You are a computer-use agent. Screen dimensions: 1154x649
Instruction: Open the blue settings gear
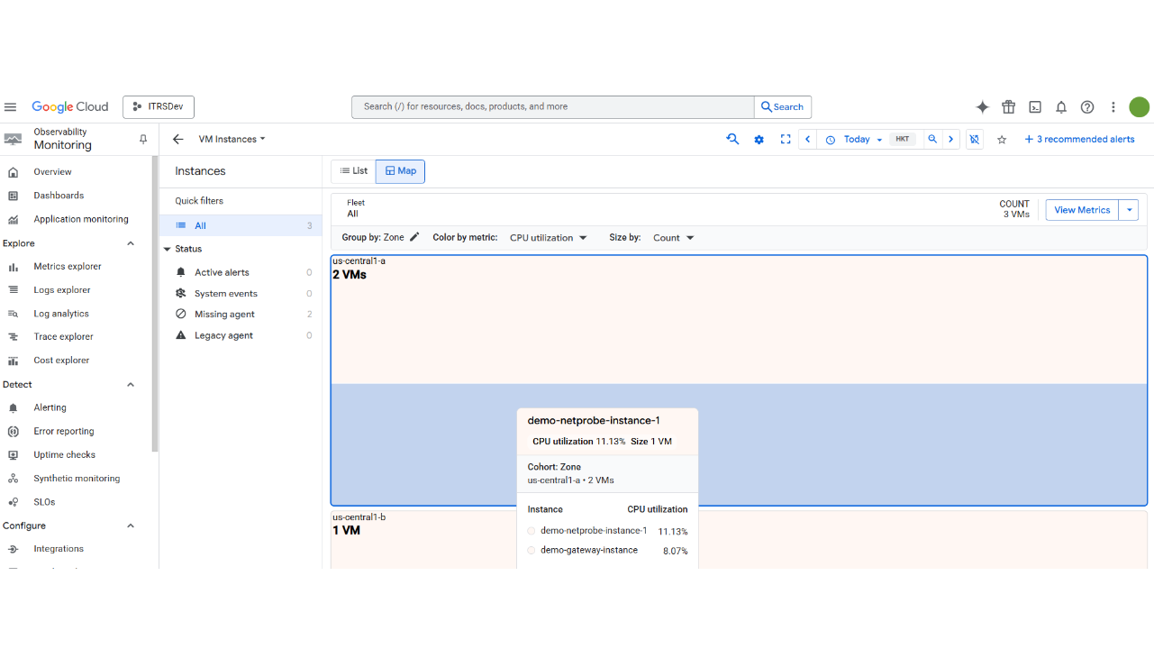pos(759,139)
